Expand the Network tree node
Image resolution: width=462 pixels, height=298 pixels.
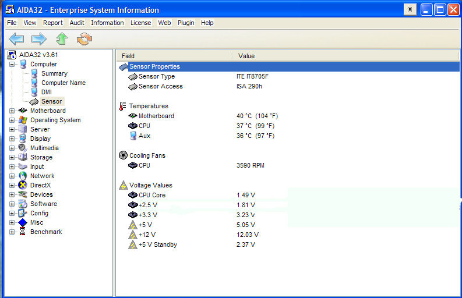pyautogui.click(x=12, y=176)
